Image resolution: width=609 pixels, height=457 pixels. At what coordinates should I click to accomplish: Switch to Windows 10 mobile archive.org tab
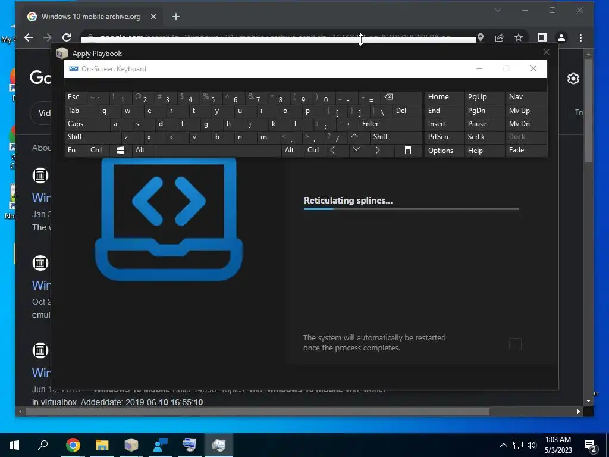tap(91, 16)
